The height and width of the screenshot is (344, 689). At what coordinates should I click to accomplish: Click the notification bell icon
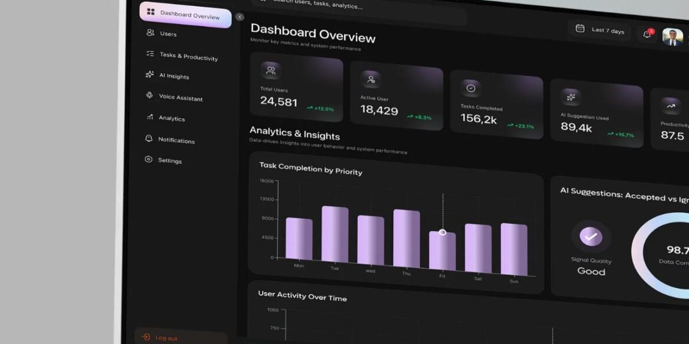647,34
